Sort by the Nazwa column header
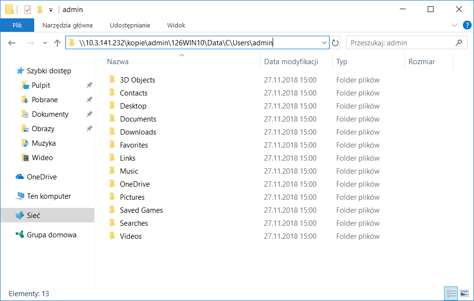This screenshot has height=301, width=474. click(x=118, y=61)
